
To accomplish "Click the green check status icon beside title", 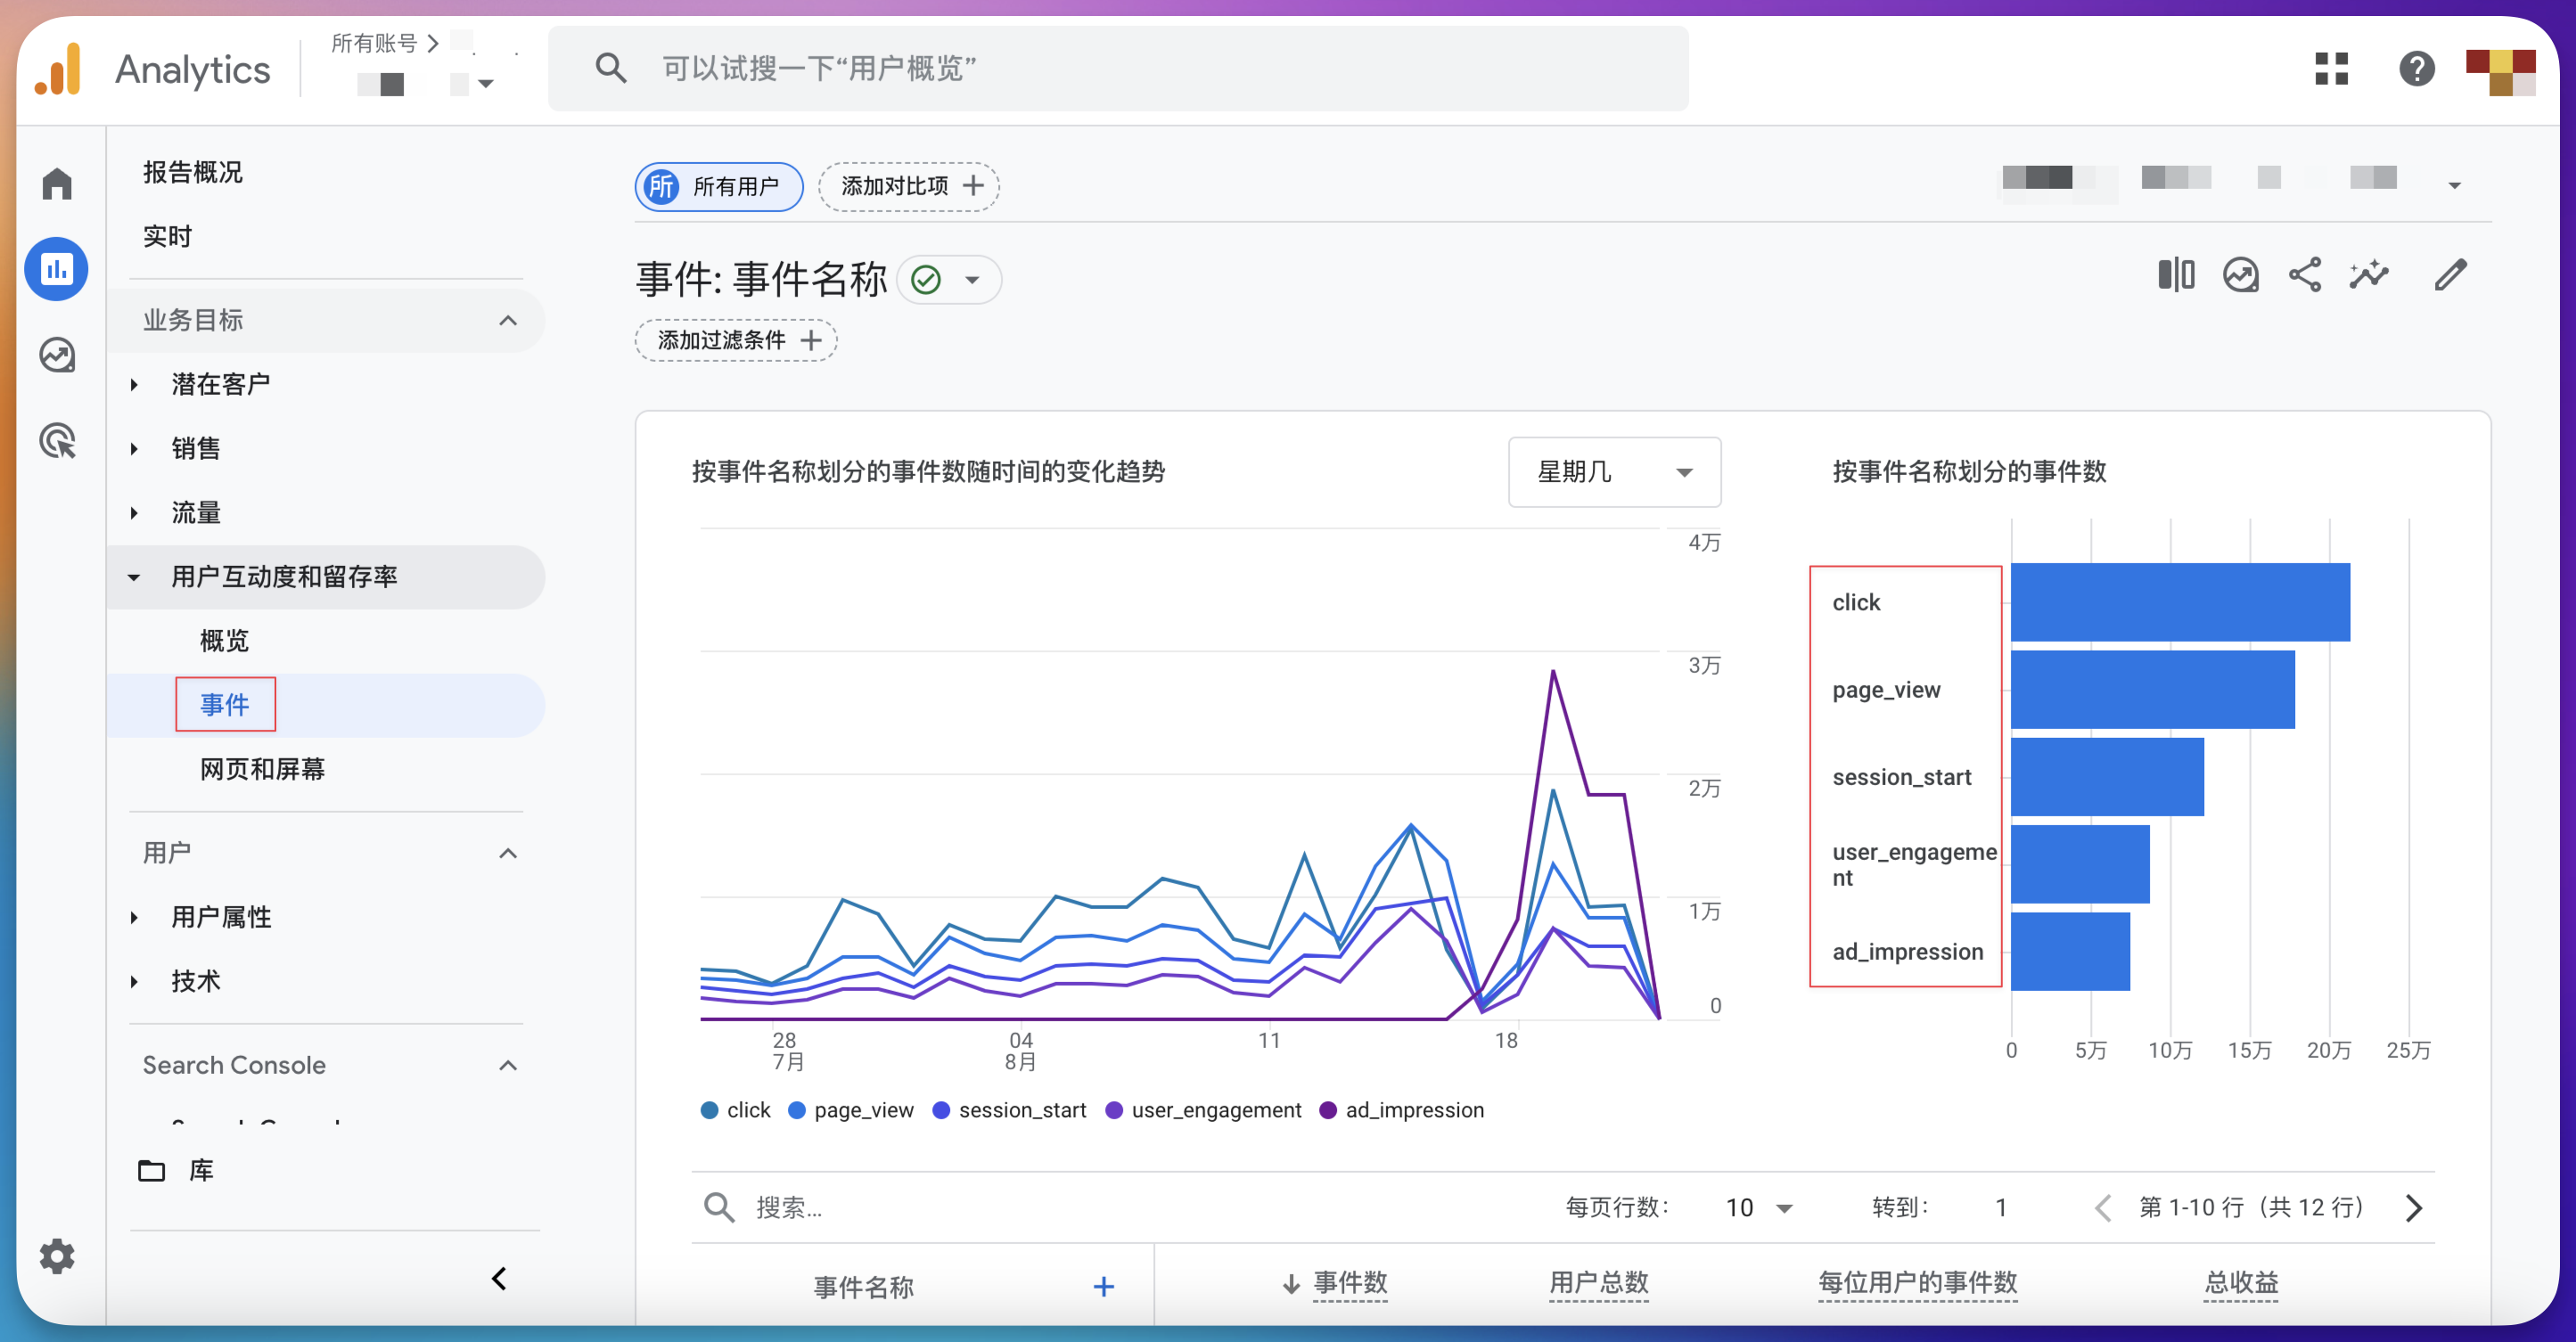I will (926, 280).
